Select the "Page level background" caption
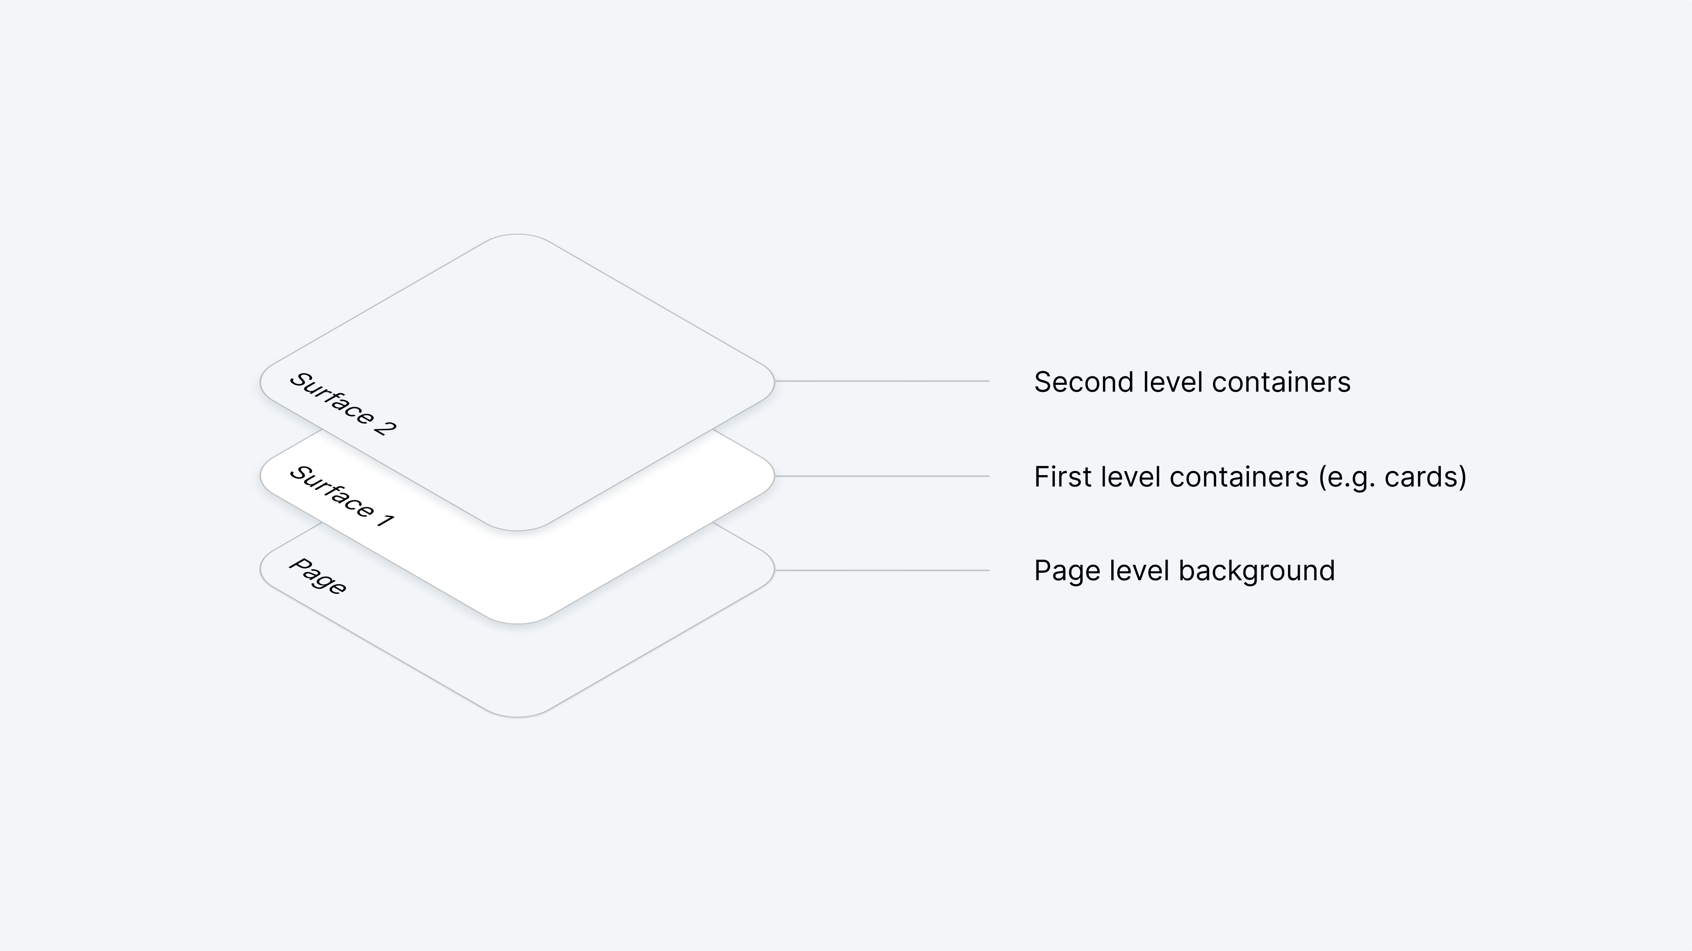This screenshot has width=1692, height=951. [1184, 570]
